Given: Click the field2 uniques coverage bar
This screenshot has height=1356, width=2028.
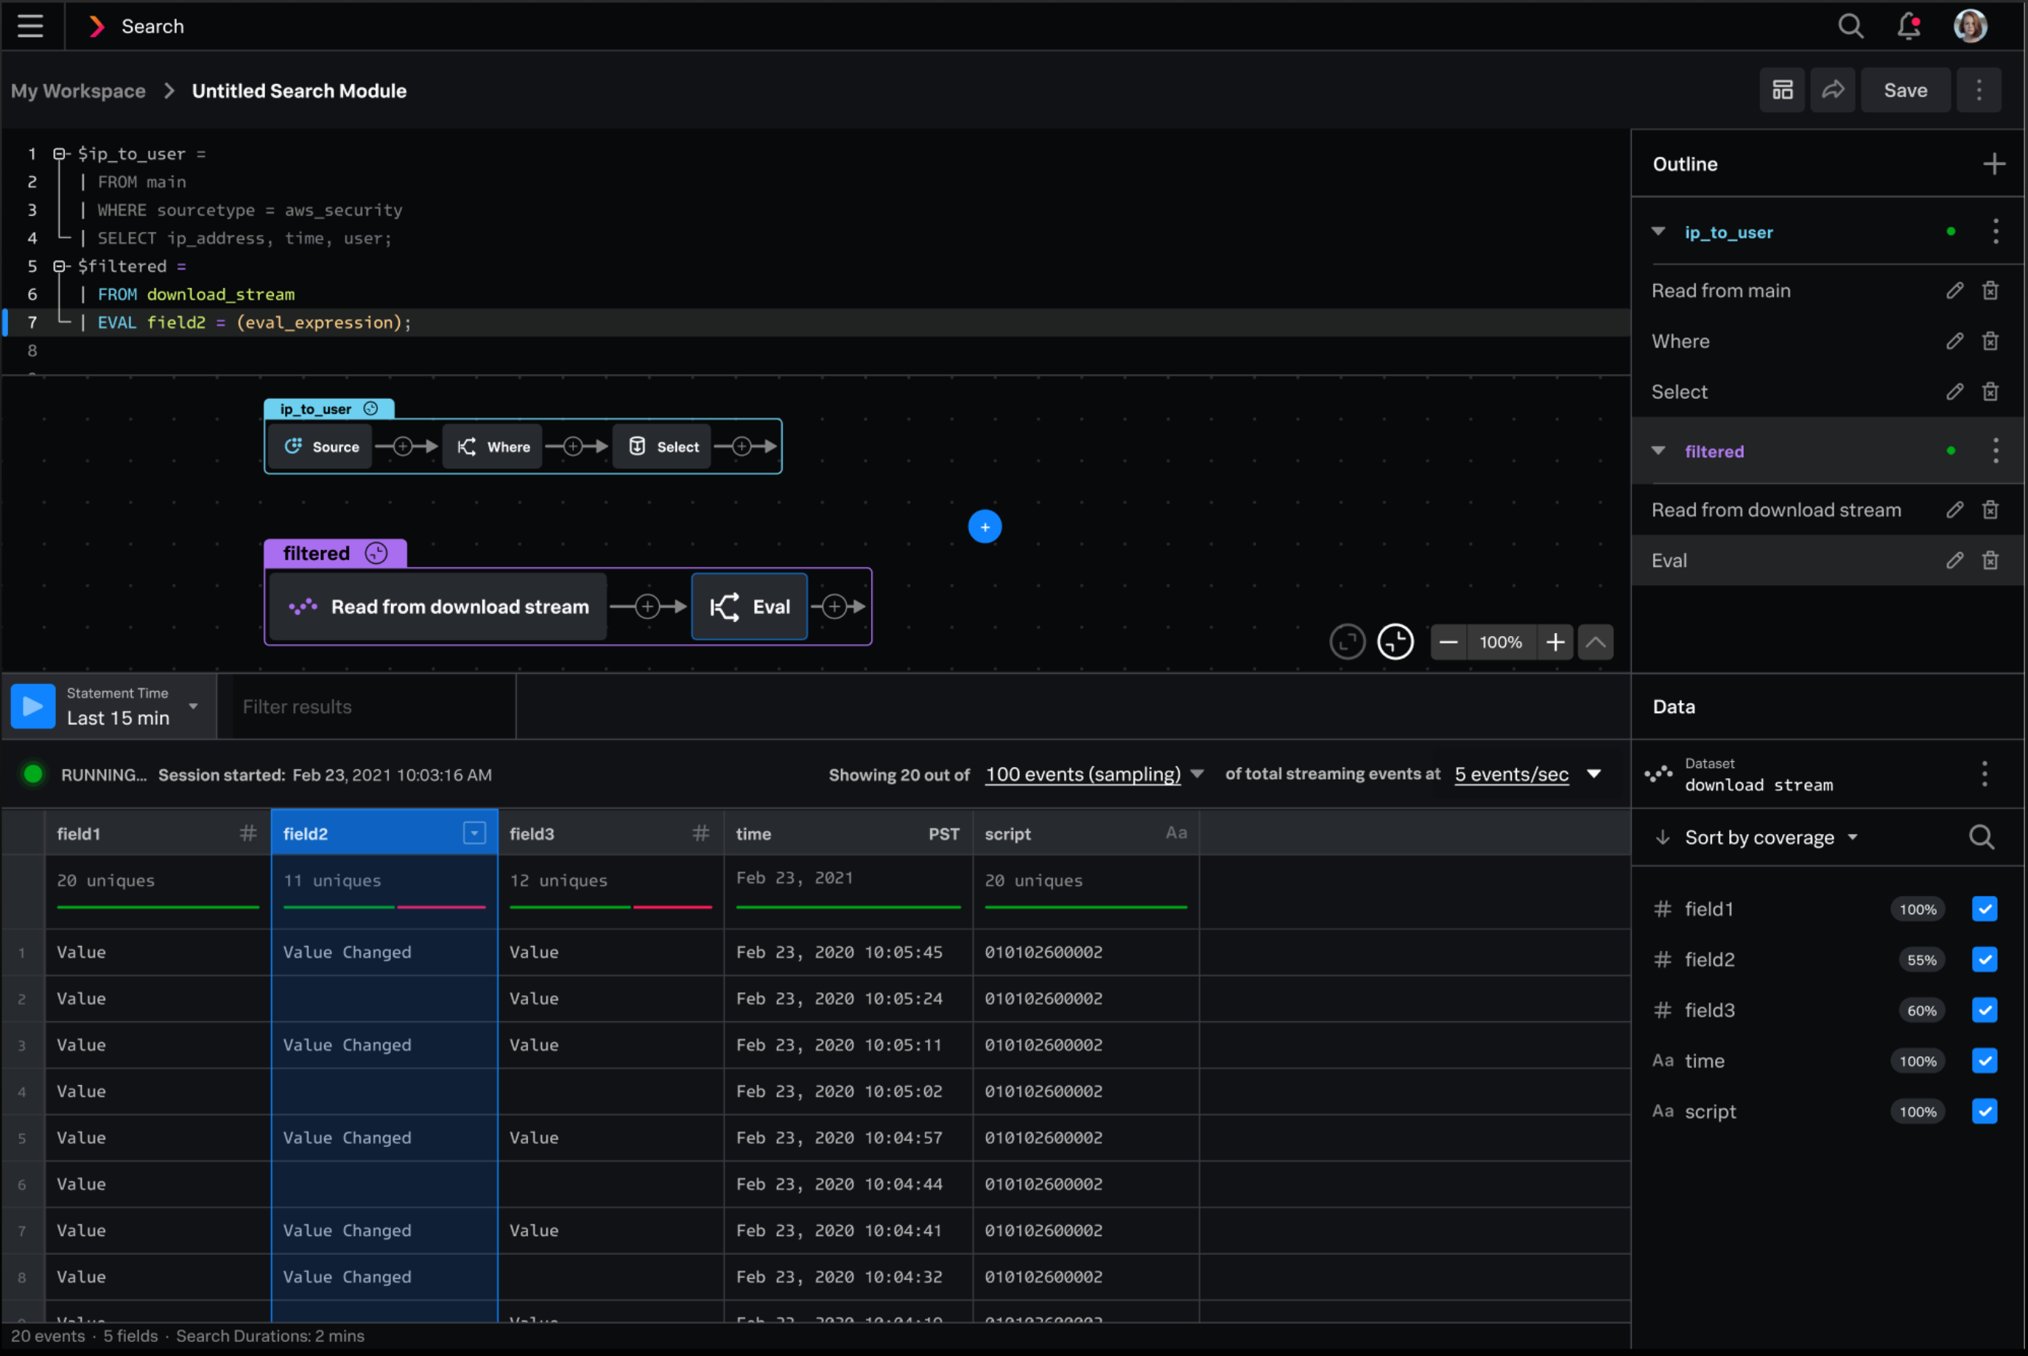Looking at the screenshot, I should [x=384, y=906].
